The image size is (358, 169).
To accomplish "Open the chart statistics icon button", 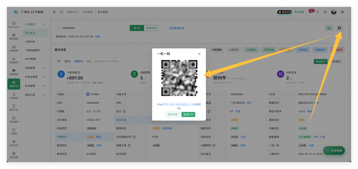I will coord(329,28).
